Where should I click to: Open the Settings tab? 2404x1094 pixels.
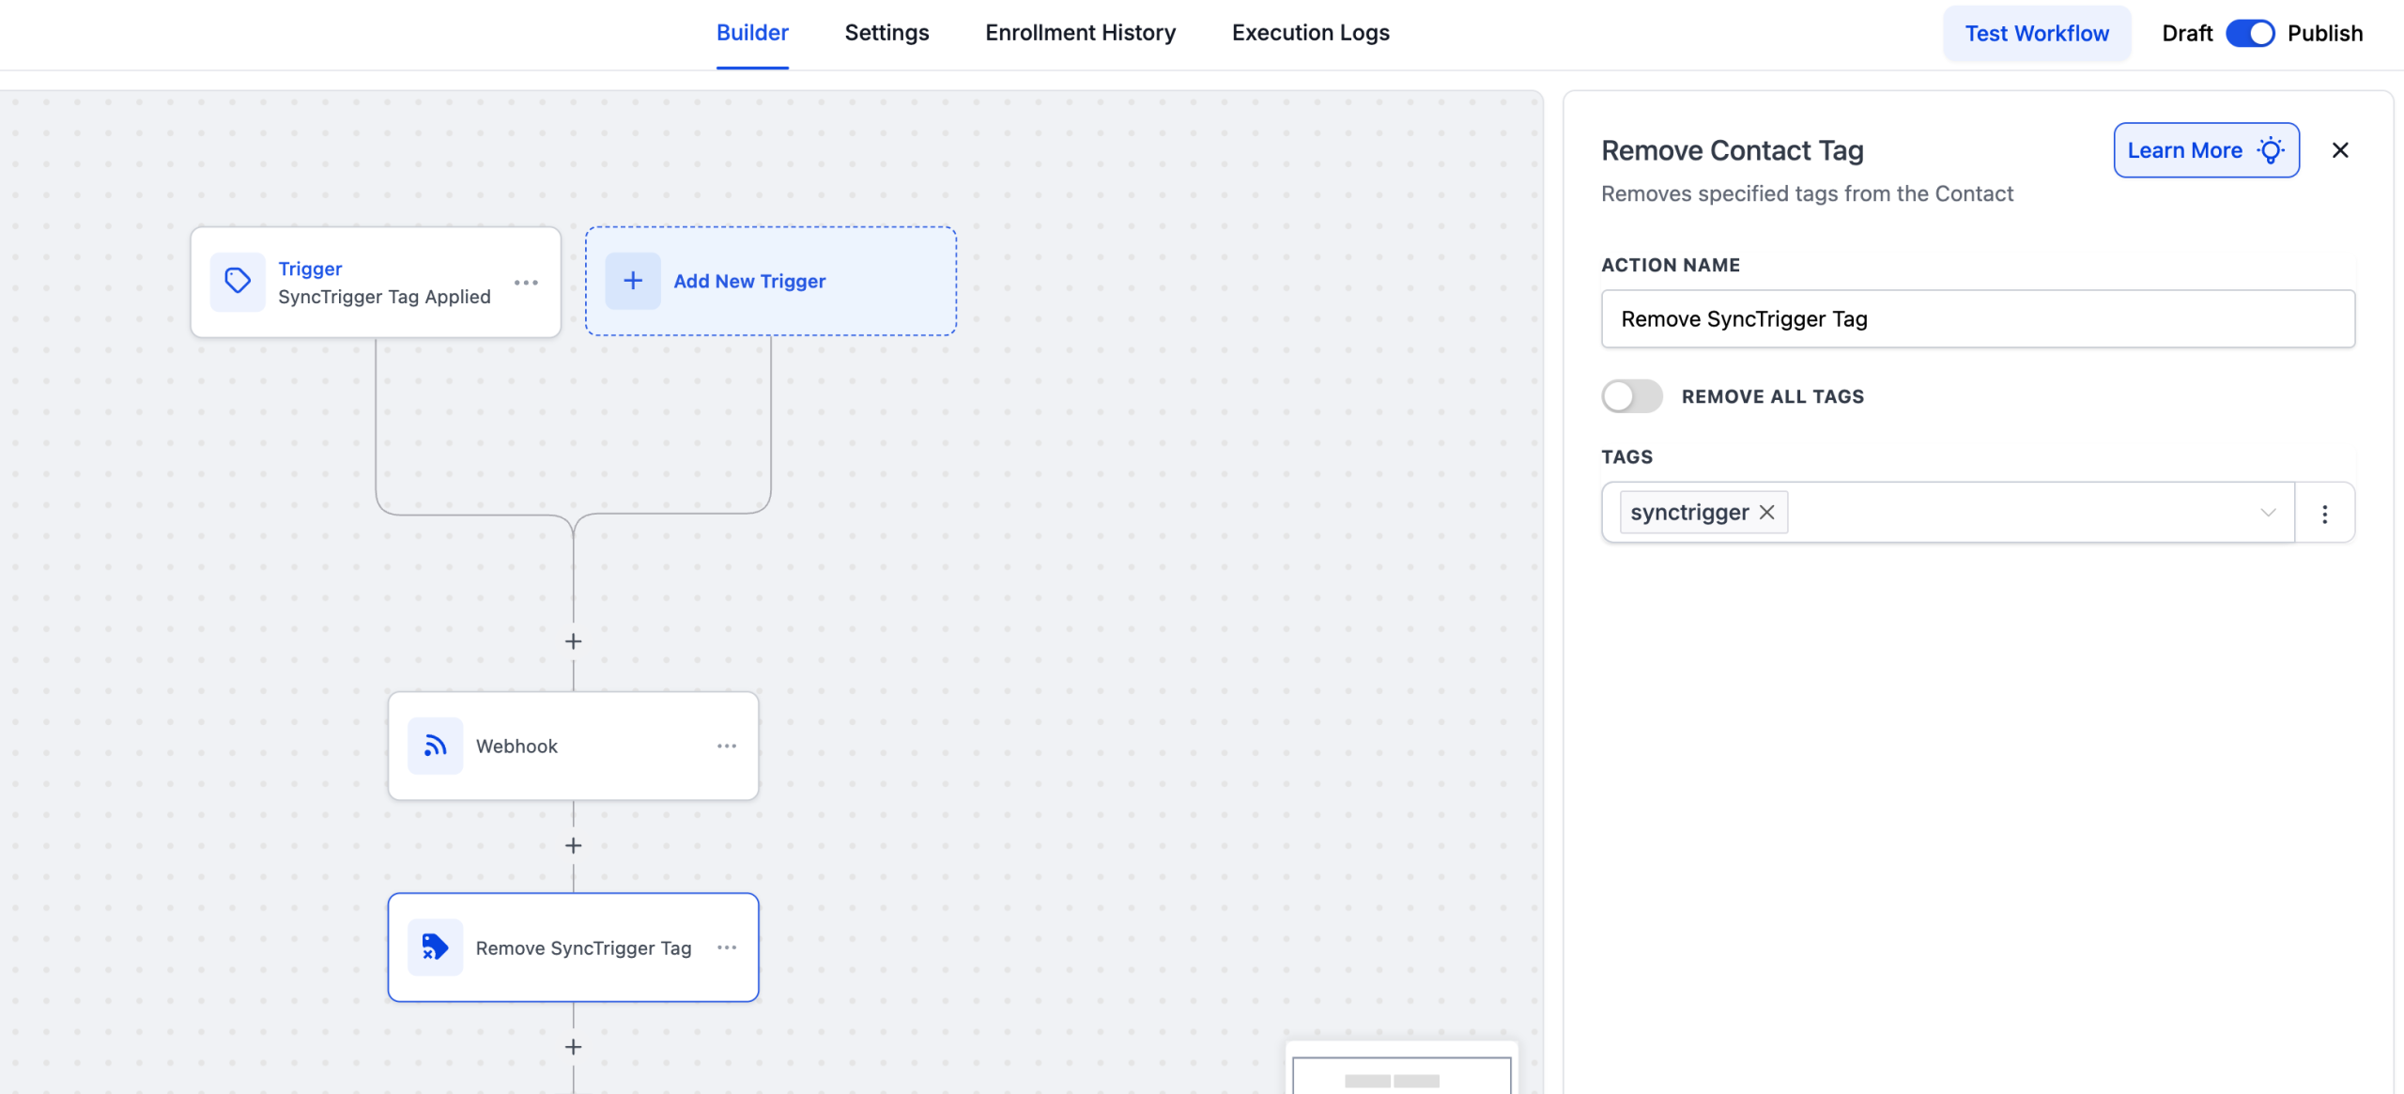click(886, 33)
